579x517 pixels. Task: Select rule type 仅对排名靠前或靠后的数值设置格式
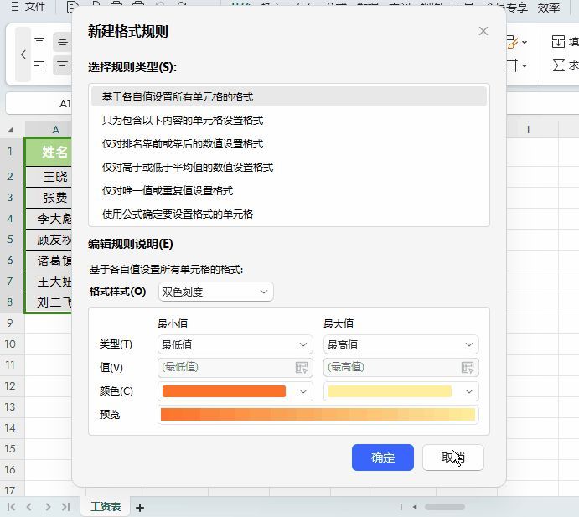point(289,143)
